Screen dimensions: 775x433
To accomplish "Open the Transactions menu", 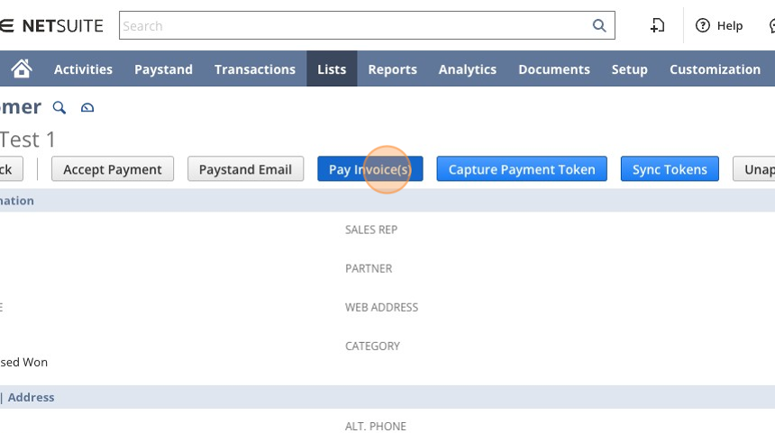I will (255, 69).
